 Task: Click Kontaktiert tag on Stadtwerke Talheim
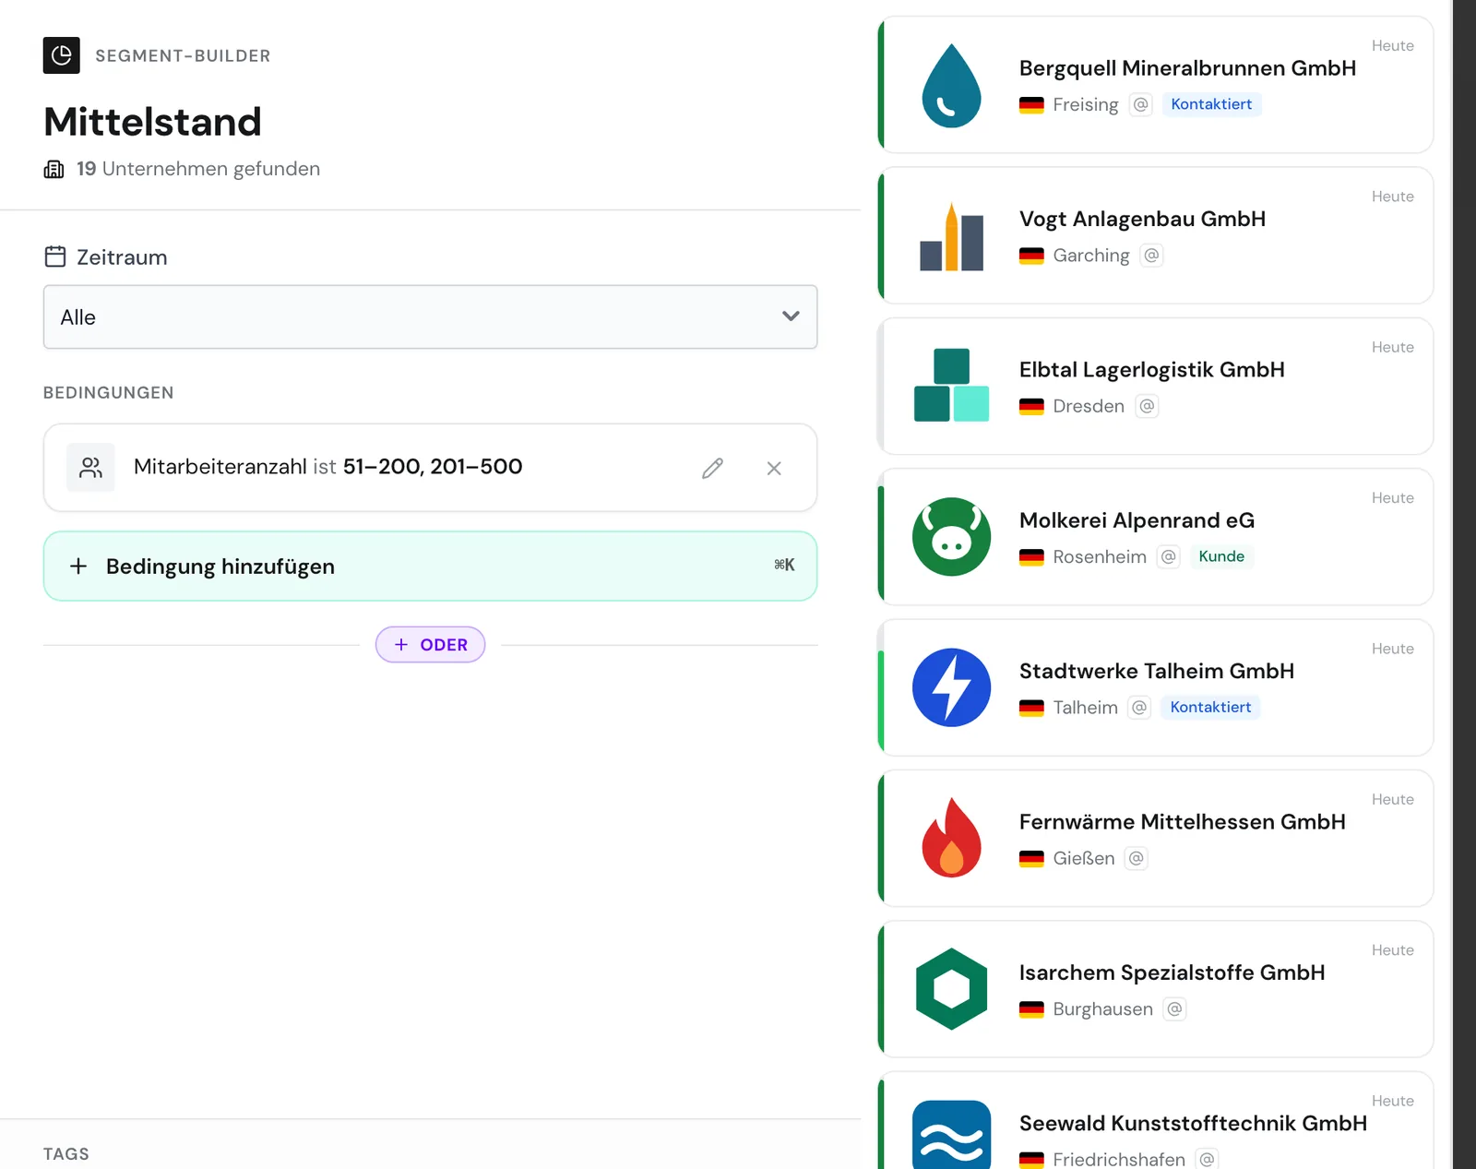pyautogui.click(x=1210, y=707)
